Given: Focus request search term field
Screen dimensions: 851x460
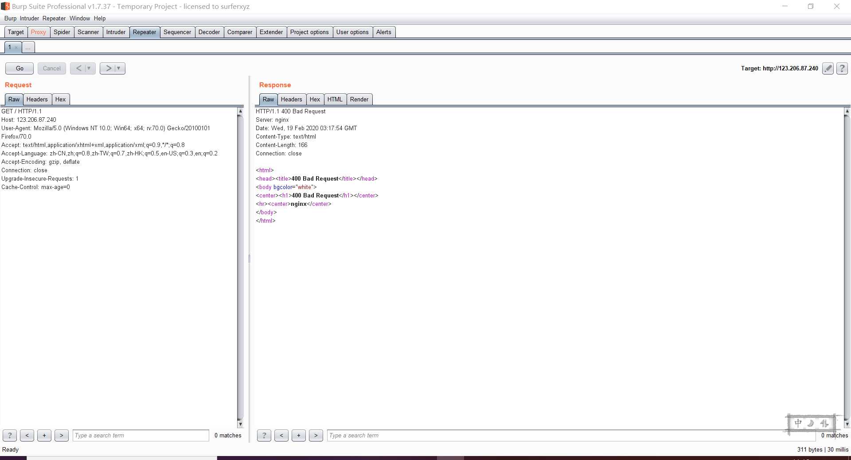Looking at the screenshot, I should point(141,436).
